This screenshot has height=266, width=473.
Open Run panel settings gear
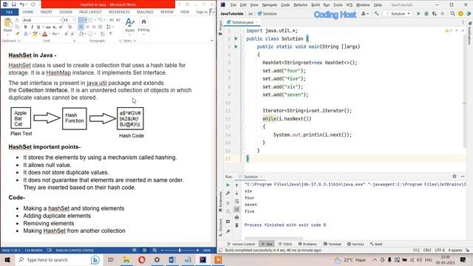[455, 177]
